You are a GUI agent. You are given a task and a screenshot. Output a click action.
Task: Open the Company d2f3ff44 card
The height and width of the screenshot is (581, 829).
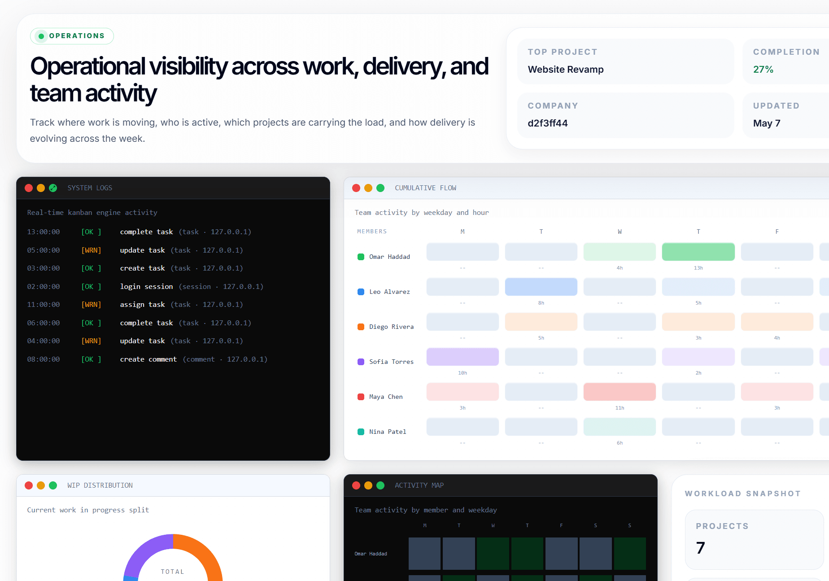(625, 115)
